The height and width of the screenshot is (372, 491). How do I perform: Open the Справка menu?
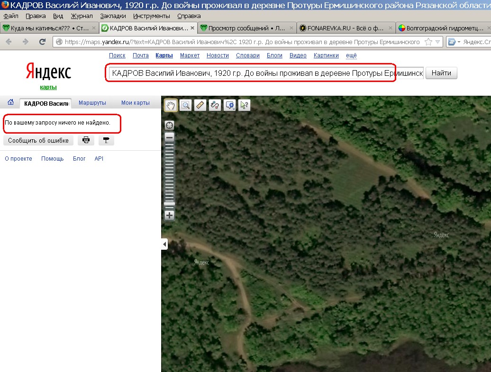point(189,16)
